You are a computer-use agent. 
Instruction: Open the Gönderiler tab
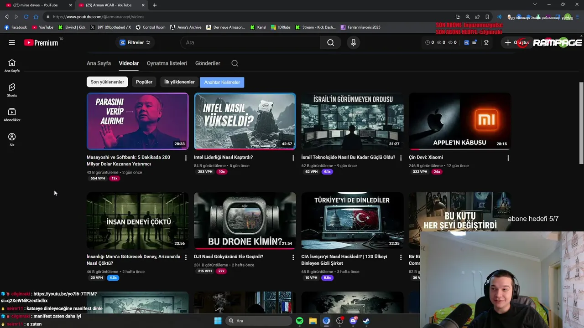[x=208, y=63]
